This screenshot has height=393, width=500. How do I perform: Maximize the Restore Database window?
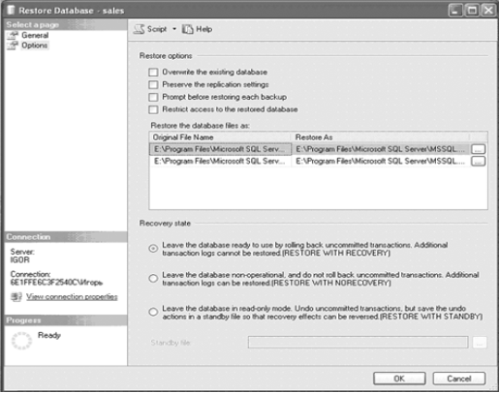click(472, 11)
